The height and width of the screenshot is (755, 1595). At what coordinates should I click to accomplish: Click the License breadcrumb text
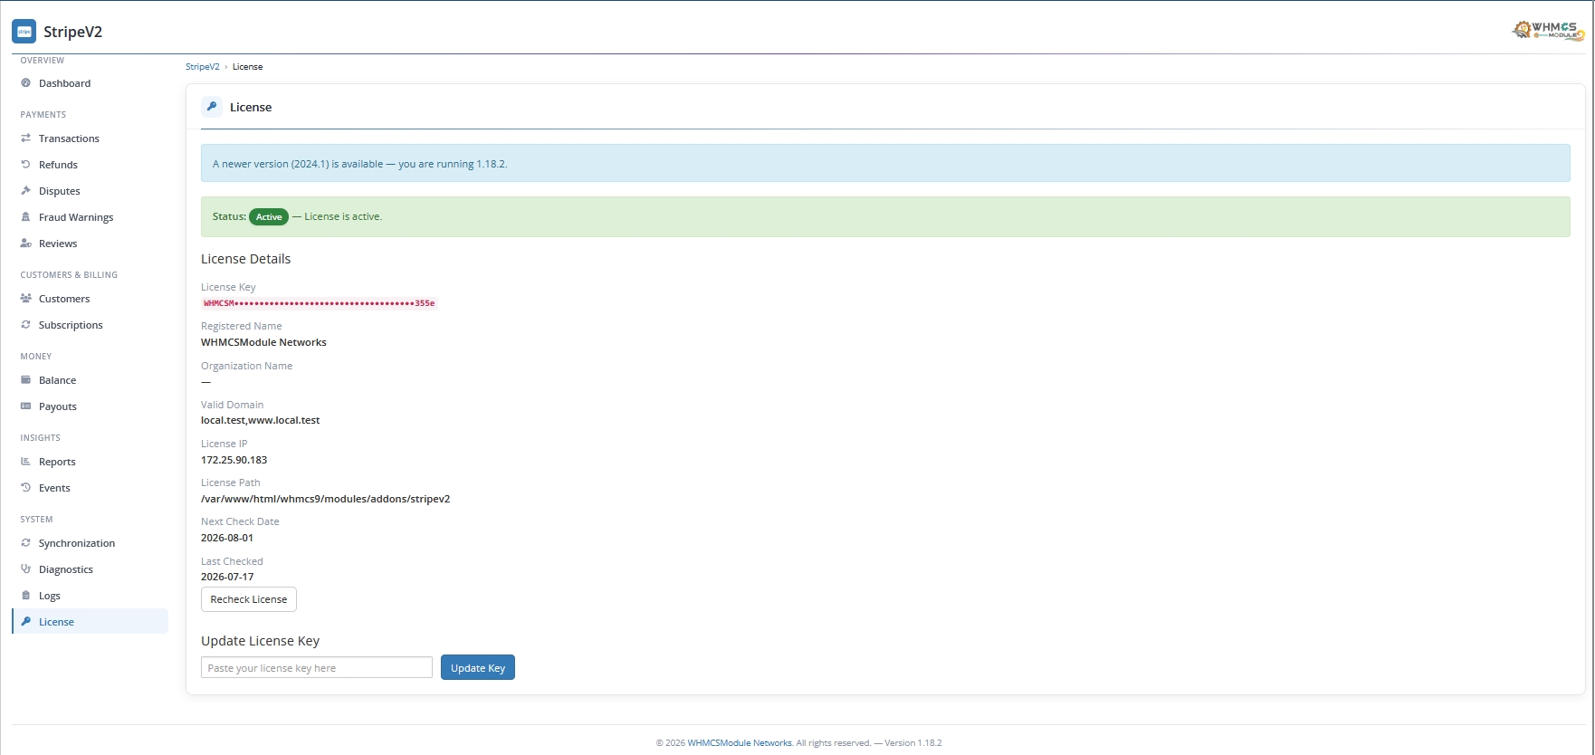pyautogui.click(x=247, y=67)
